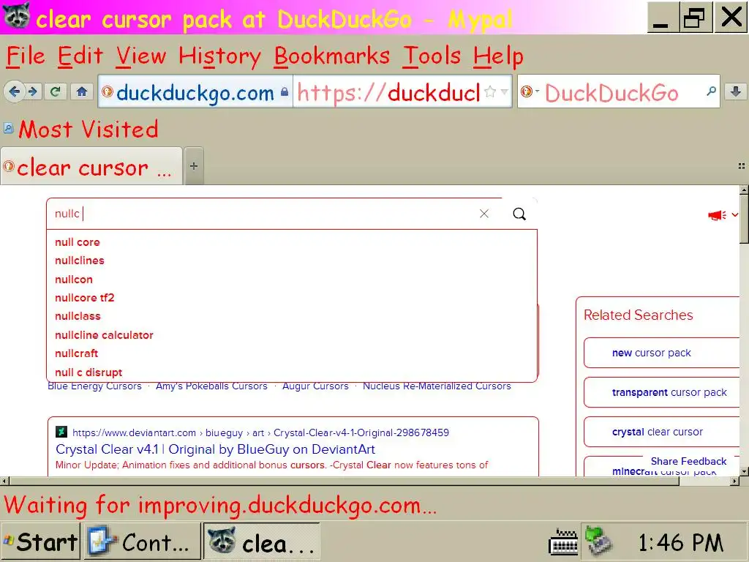
Task: Open the Tools menu
Action: [x=432, y=56]
